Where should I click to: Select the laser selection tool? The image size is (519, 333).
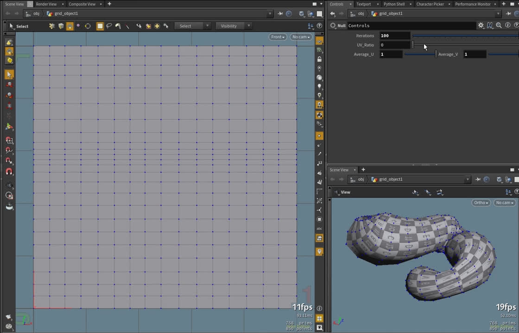point(127,26)
